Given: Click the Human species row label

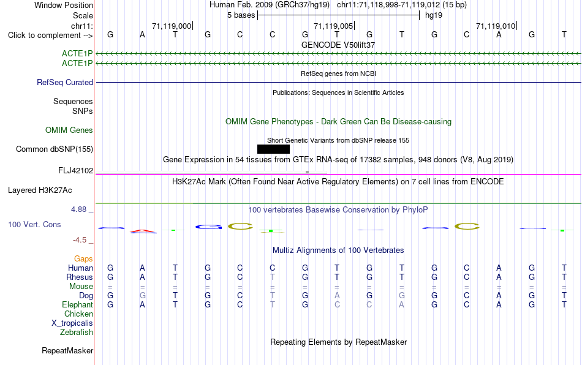Looking at the screenshot, I should click(x=80, y=268).
